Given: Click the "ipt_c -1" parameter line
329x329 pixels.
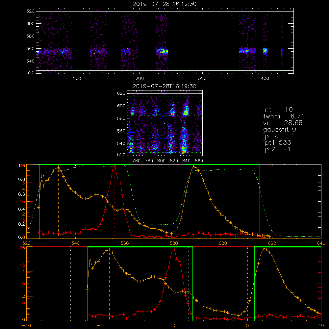Looking at the screenshot, I should click(279, 137).
